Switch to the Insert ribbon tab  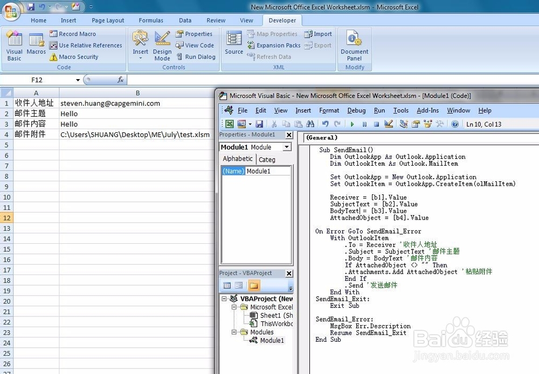[68, 20]
